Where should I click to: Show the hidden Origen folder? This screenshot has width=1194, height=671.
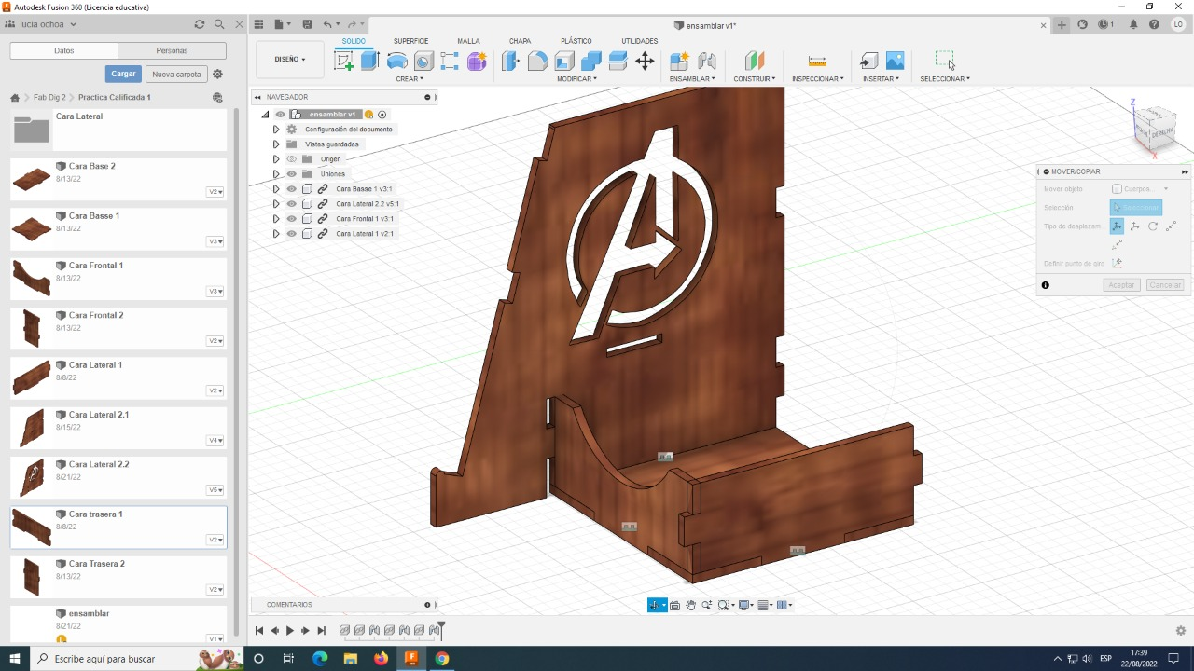pos(292,159)
